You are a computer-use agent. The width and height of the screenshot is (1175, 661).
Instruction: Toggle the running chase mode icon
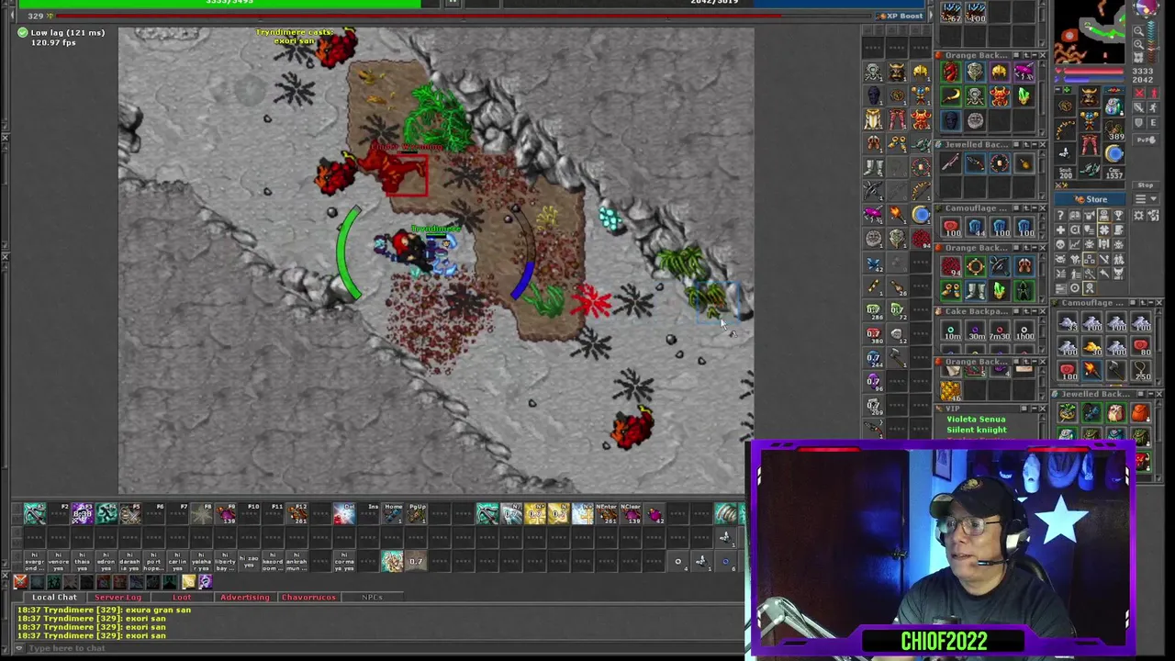pos(1154,107)
